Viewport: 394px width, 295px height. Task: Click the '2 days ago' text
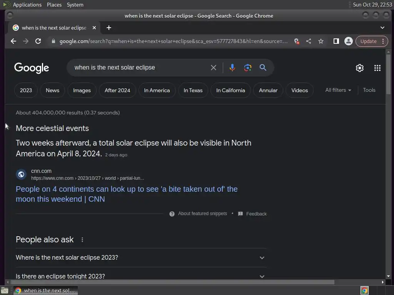pyautogui.click(x=116, y=155)
